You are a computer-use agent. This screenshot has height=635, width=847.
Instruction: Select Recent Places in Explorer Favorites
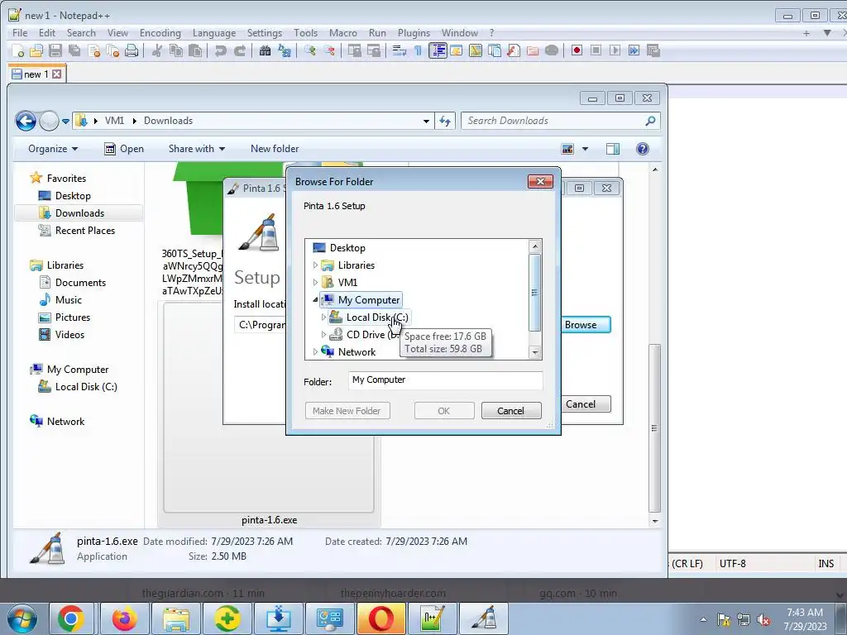tap(85, 231)
